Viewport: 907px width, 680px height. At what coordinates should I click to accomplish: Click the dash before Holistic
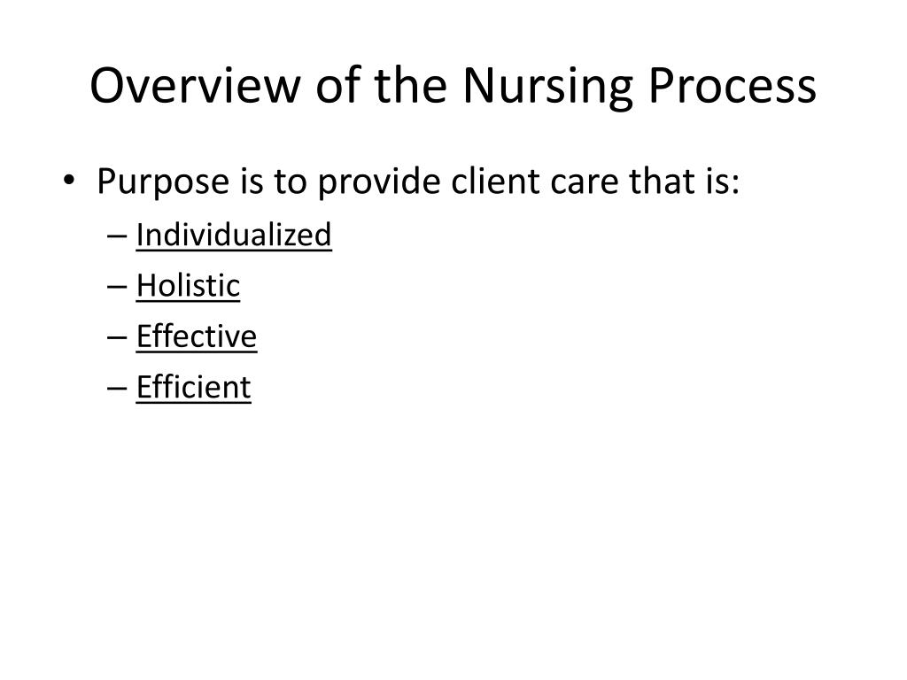[118, 287]
